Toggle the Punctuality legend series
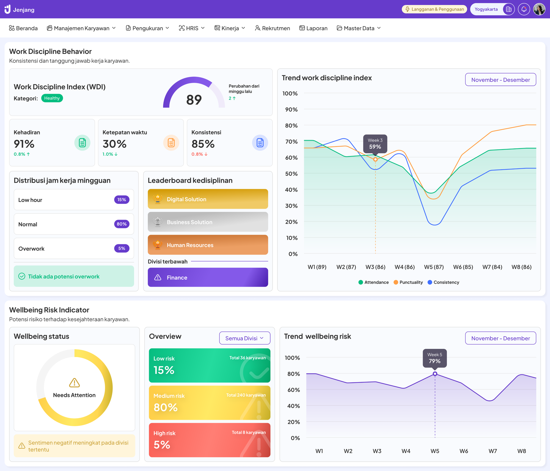 tap(408, 282)
